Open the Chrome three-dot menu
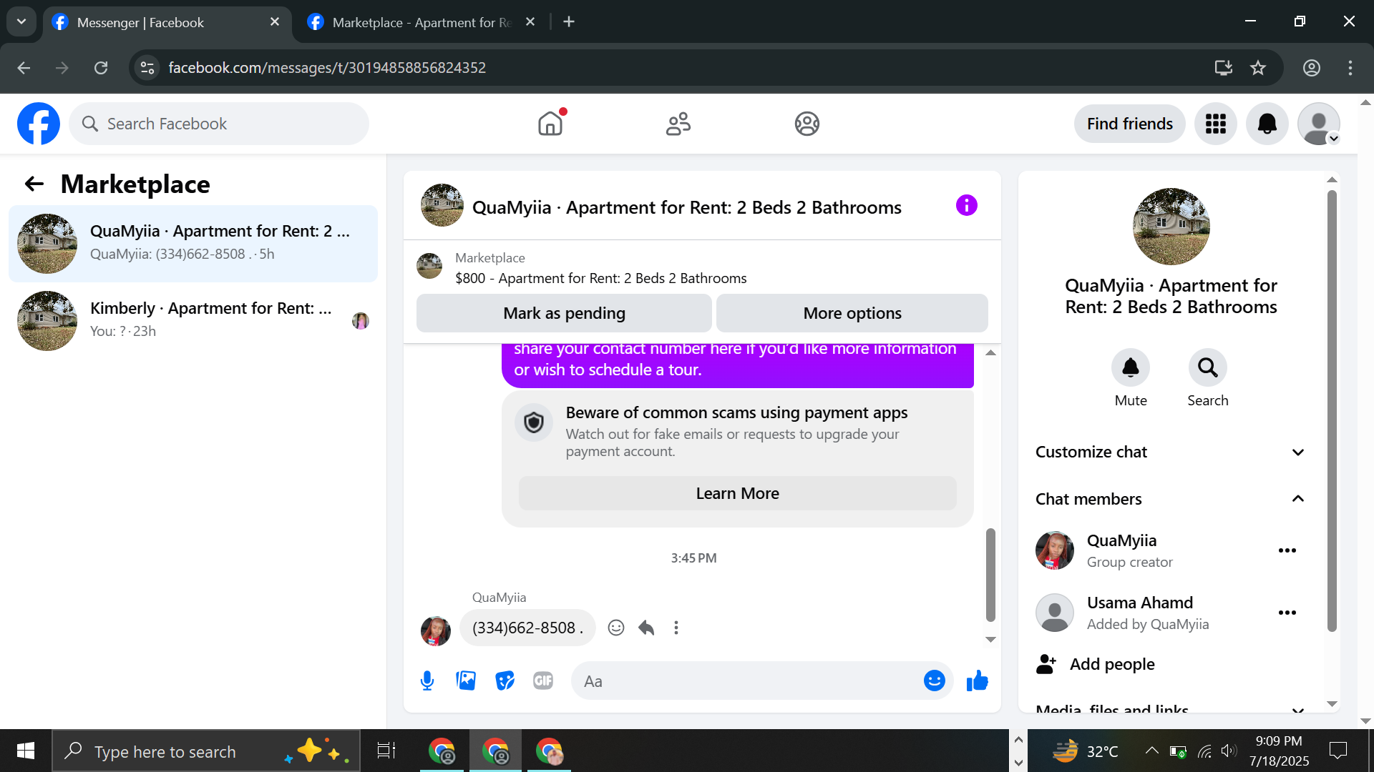Screen dimensions: 1374x772 [1350, 68]
